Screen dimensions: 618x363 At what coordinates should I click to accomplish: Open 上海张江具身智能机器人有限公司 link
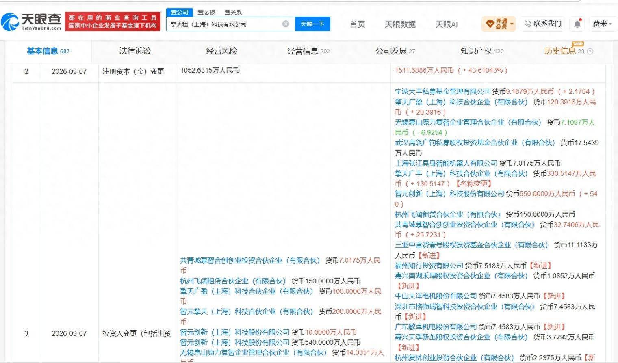pos(446,163)
